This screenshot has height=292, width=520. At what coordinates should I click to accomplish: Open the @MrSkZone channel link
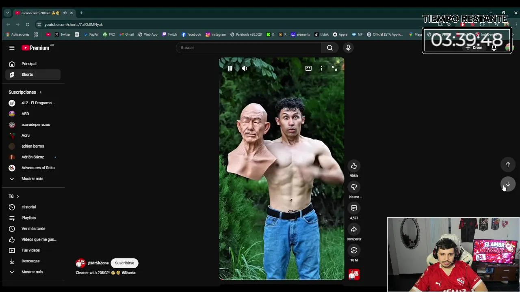click(x=98, y=263)
